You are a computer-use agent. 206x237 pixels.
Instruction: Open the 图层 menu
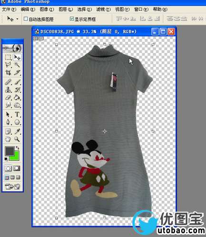pos(66,9)
